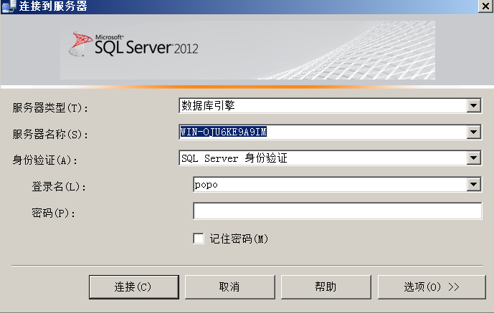The width and height of the screenshot is (494, 313).
Task: Expand options with 选项(O) >> button
Action: 432,287
